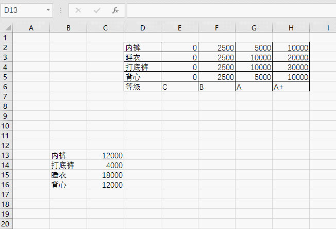This screenshot has width=336, height=229.
Task: Select column A header
Action: click(x=31, y=28)
